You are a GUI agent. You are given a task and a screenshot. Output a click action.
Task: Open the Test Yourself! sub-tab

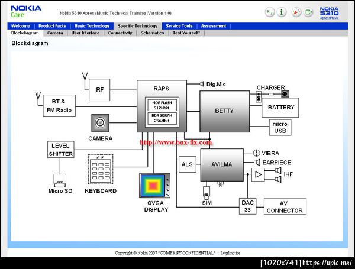click(186, 33)
